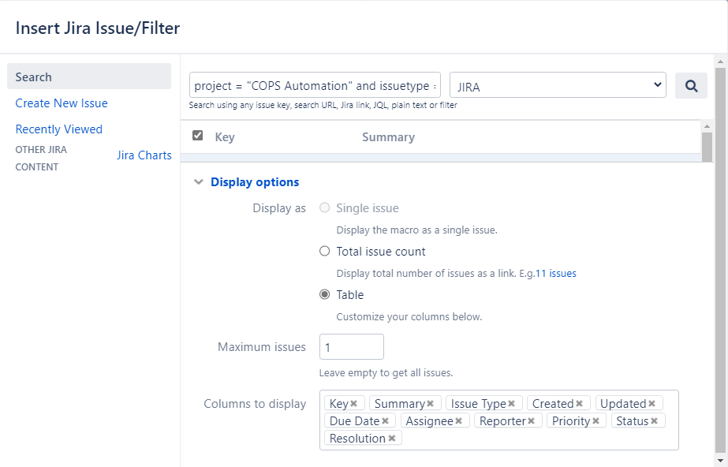This screenshot has height=467, width=728.
Task: Click the magnifier search button
Action: click(691, 86)
